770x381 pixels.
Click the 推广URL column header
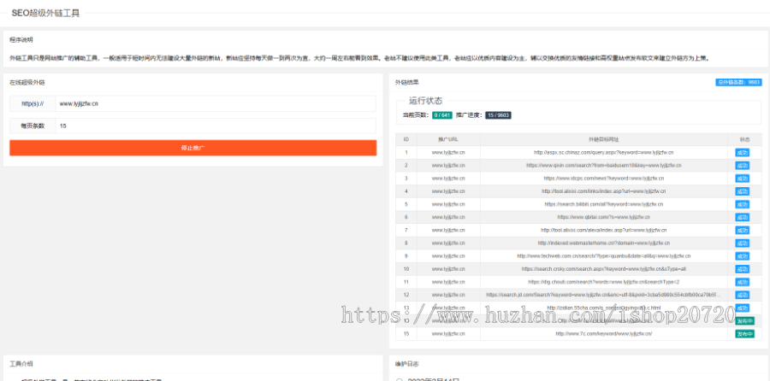pyautogui.click(x=448, y=140)
